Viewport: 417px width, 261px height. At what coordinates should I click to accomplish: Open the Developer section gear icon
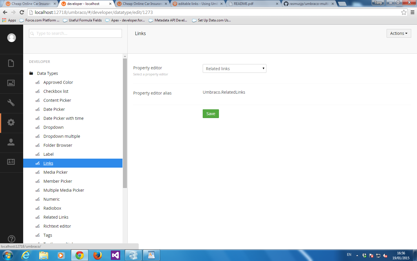tap(11, 122)
